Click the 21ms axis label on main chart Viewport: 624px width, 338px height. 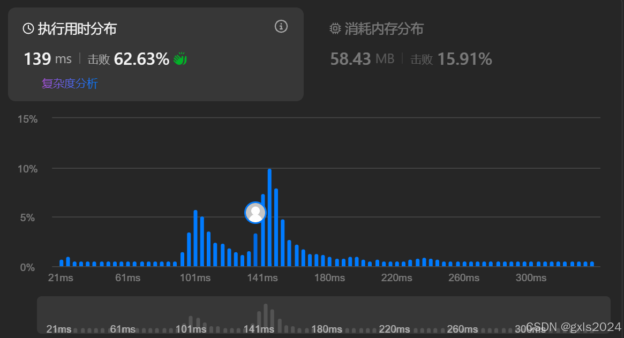pyautogui.click(x=61, y=278)
